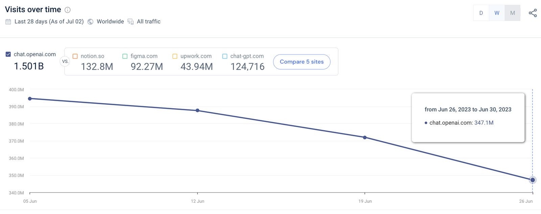The height and width of the screenshot is (214, 541).
Task: Click the 380.0M y-axis label
Action: pyautogui.click(x=16, y=124)
